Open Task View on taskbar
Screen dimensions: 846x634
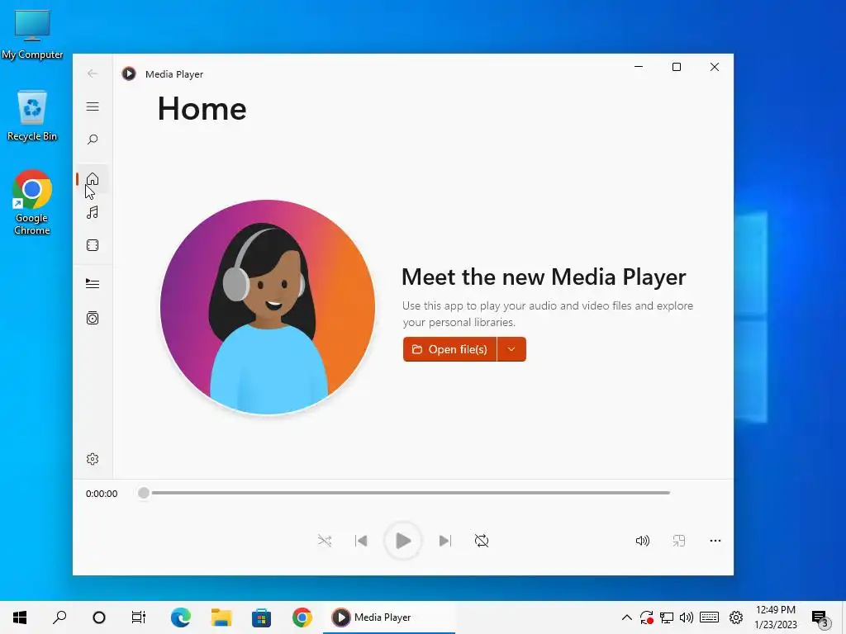pos(139,617)
